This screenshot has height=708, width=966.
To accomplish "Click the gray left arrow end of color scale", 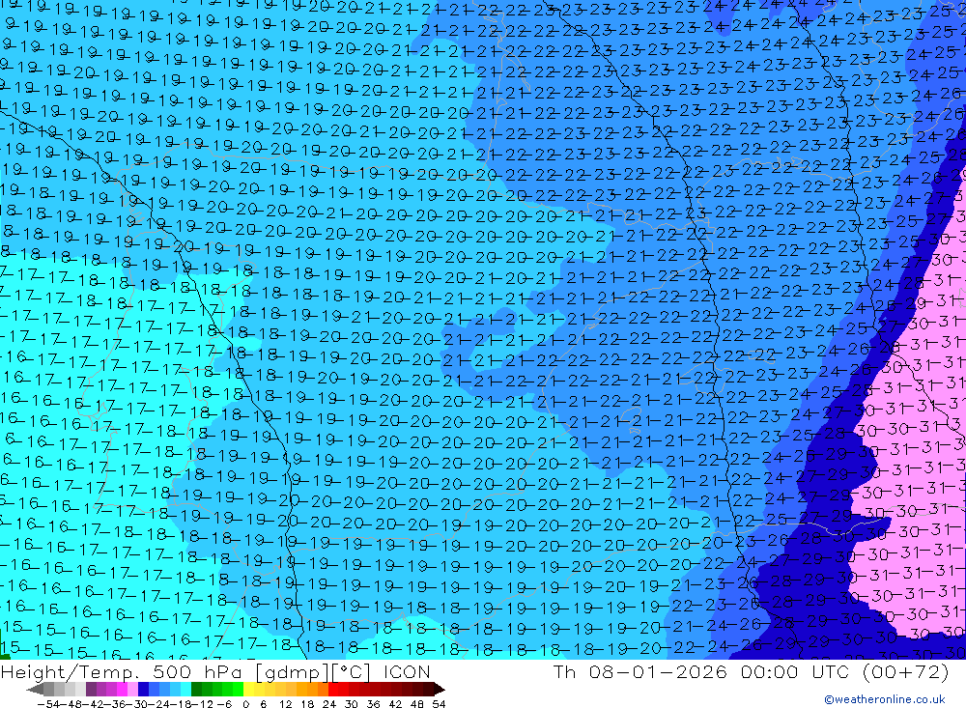I will coord(35,689).
